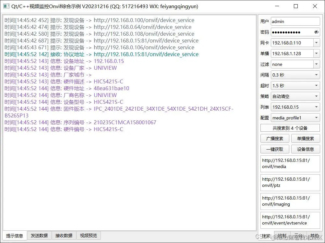Click the 设备信息 device info button
This screenshot has height=243, width=325.
(306, 149)
